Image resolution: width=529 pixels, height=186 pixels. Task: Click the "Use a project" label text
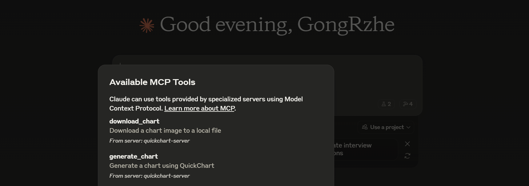387,127
